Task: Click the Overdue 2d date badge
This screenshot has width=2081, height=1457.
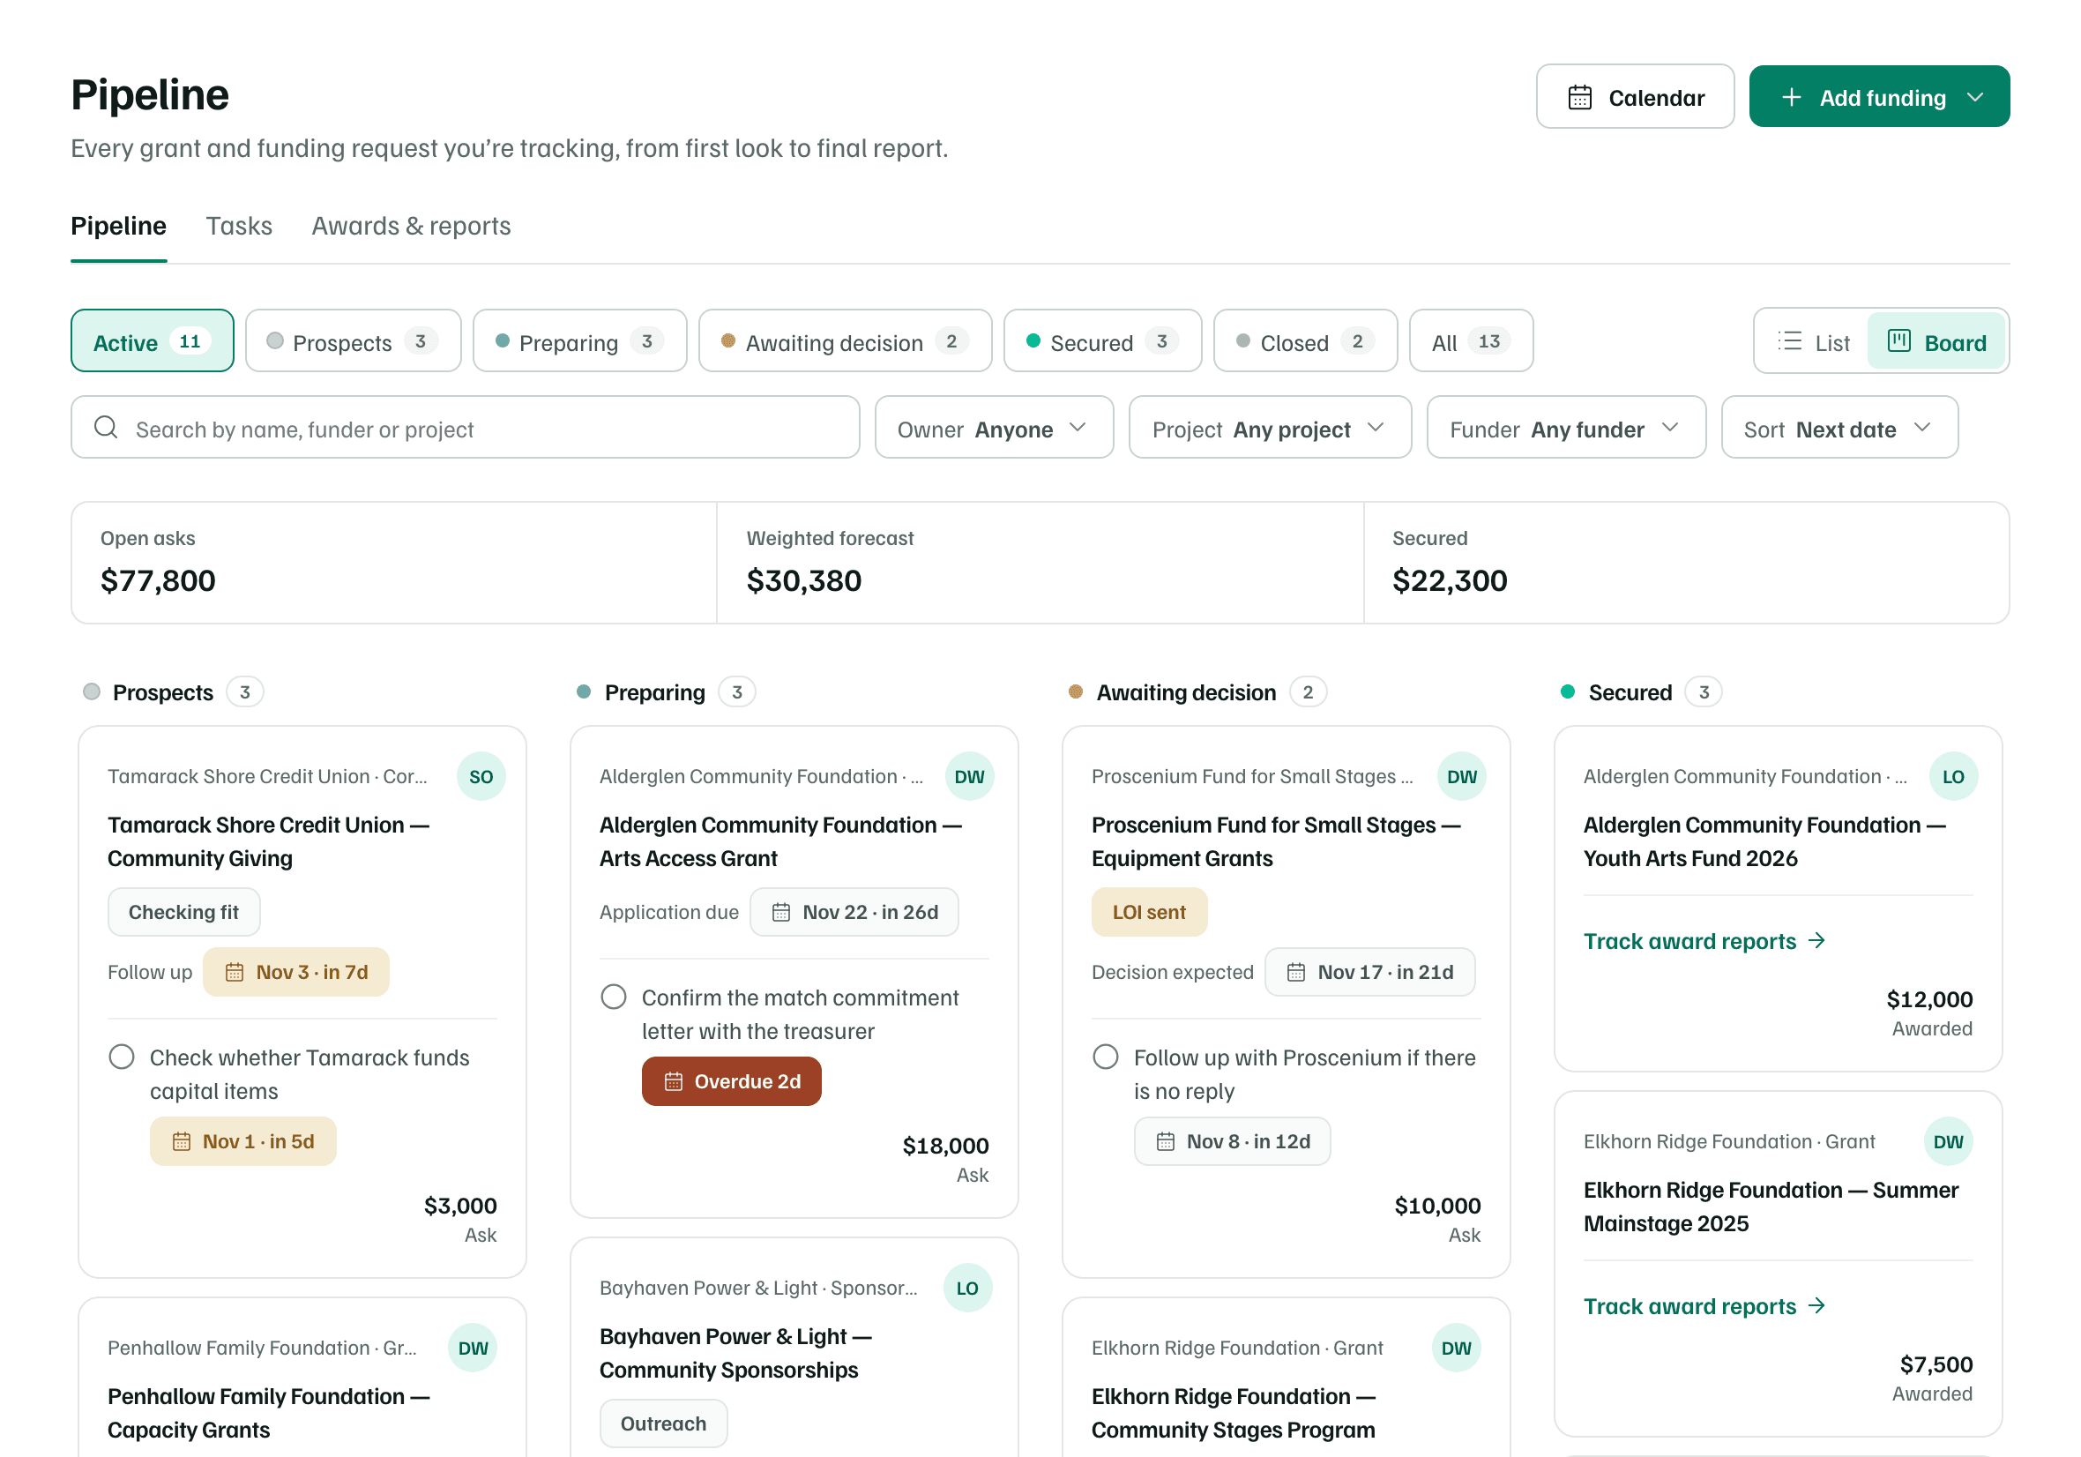Action: click(x=730, y=1080)
